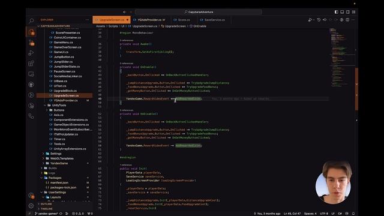Open UpgradeBlock.cs file
384x216 pixels.
coord(65,91)
